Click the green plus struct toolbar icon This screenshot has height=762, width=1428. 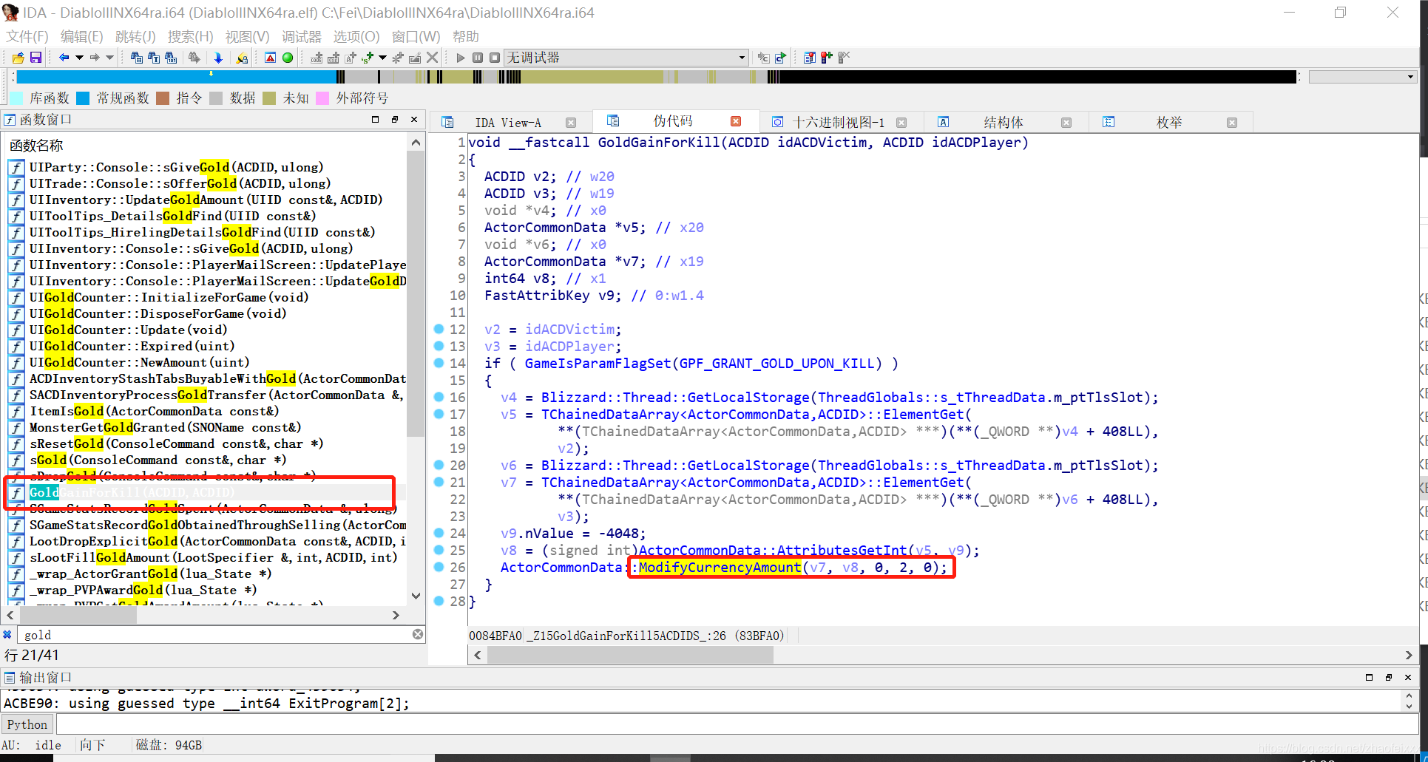point(368,58)
